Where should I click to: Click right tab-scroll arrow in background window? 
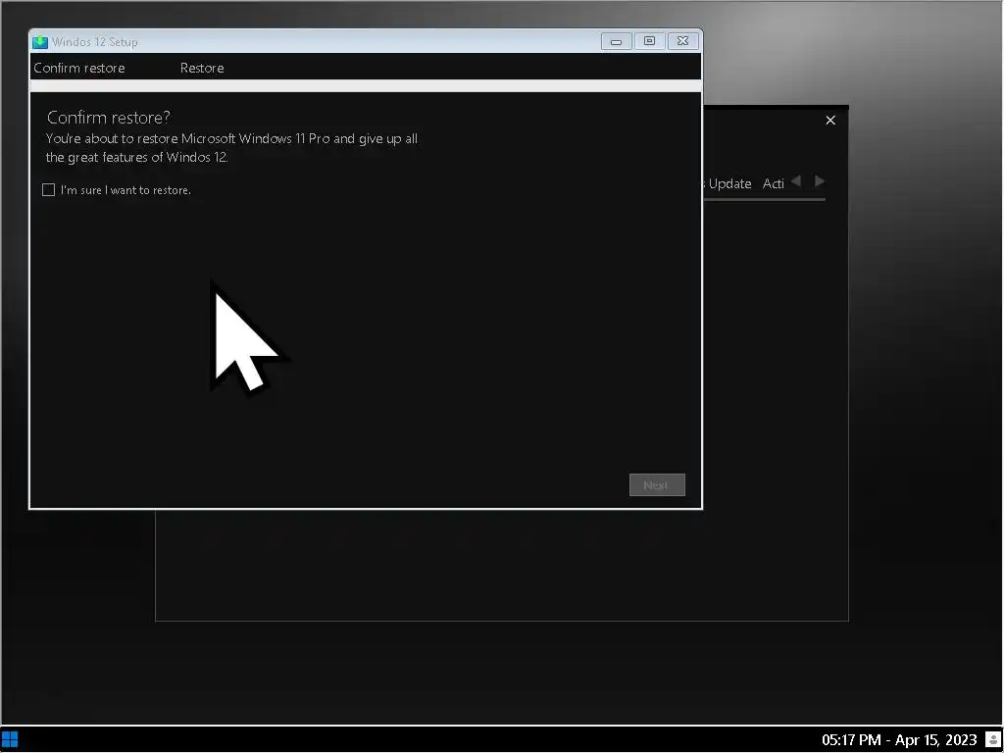pyautogui.click(x=819, y=181)
